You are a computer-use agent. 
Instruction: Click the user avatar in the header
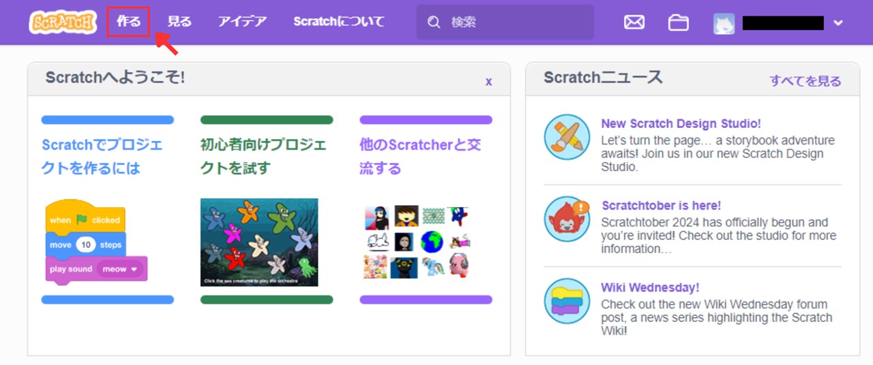[x=724, y=23]
